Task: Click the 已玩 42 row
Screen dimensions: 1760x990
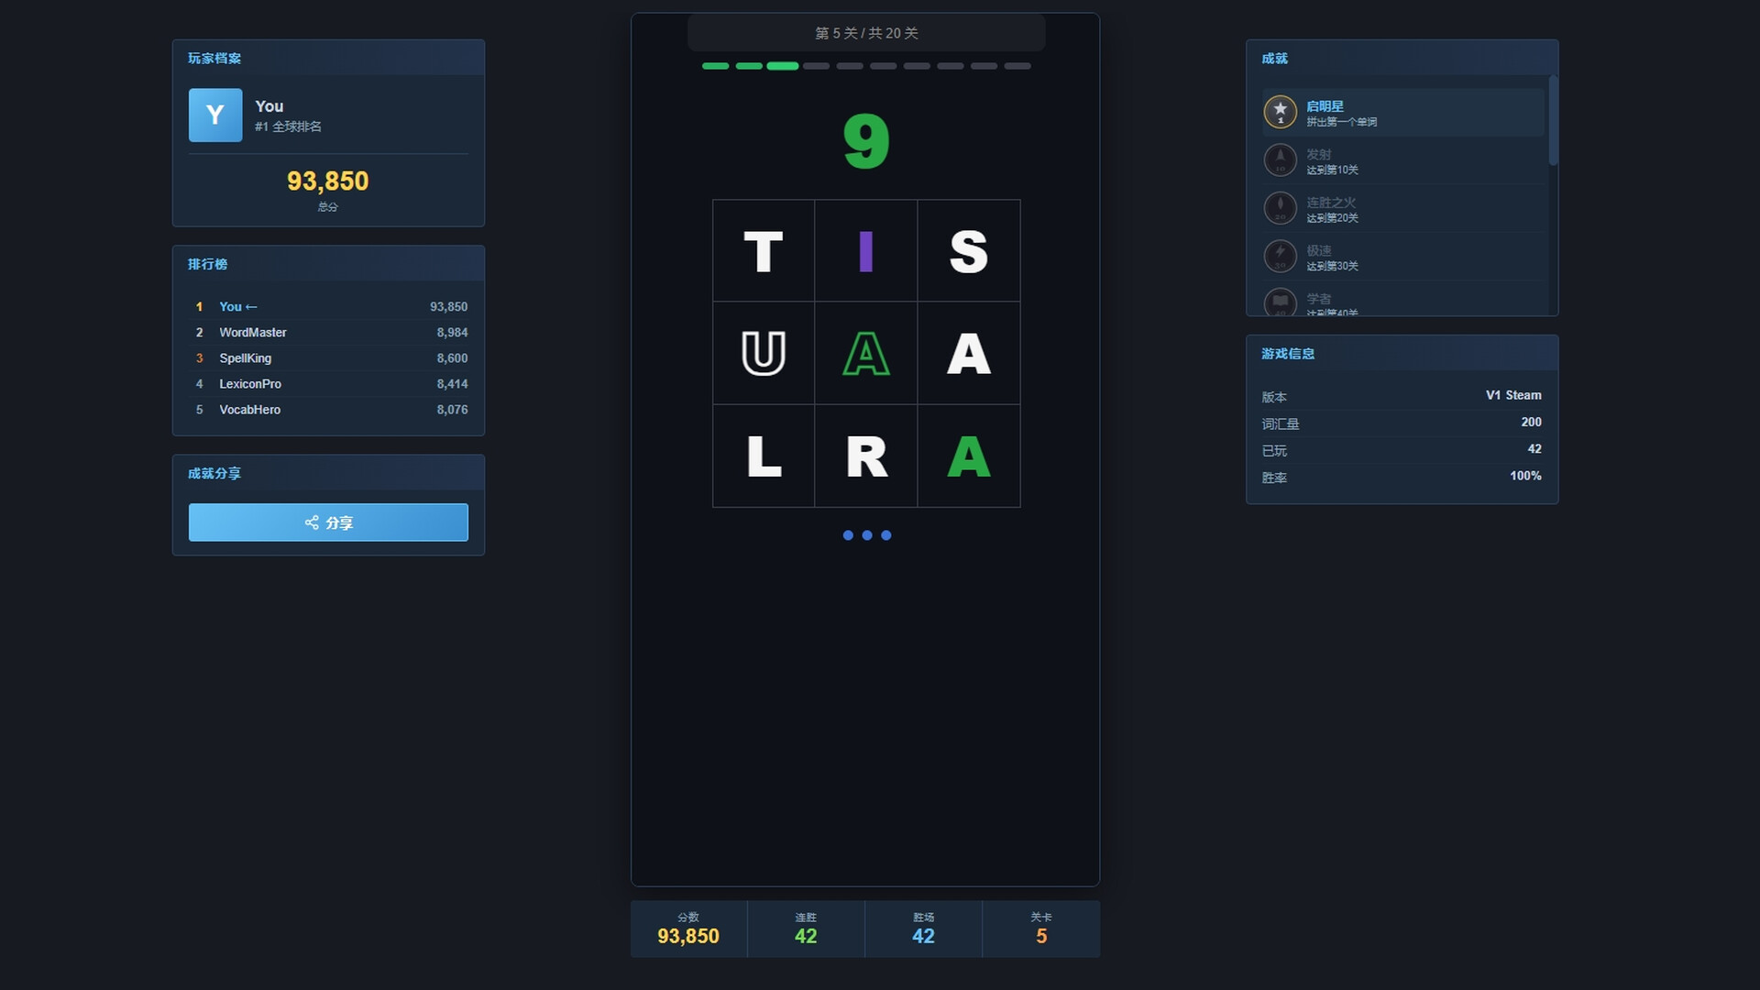Action: [1402, 449]
